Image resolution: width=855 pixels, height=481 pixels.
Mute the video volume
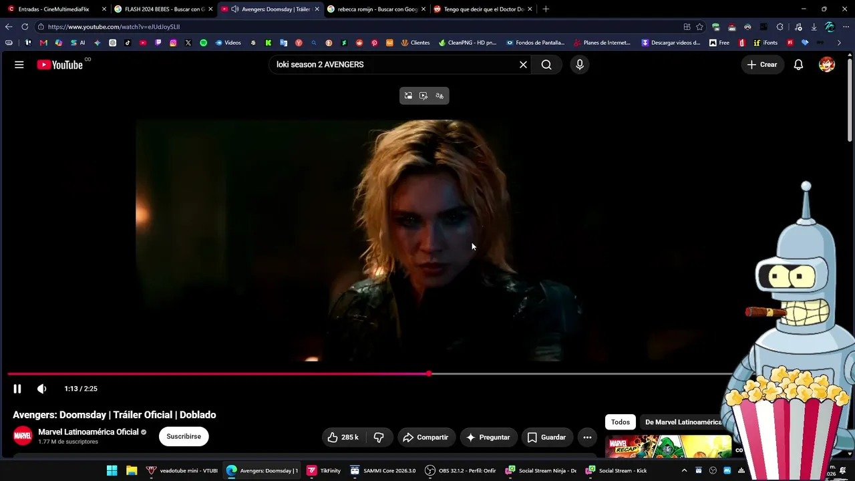pyautogui.click(x=41, y=389)
